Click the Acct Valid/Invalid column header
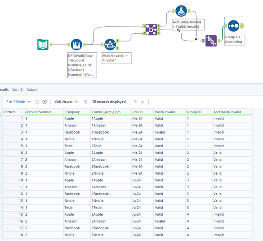Viewport: 263px width, 241px height. [x=232, y=112]
